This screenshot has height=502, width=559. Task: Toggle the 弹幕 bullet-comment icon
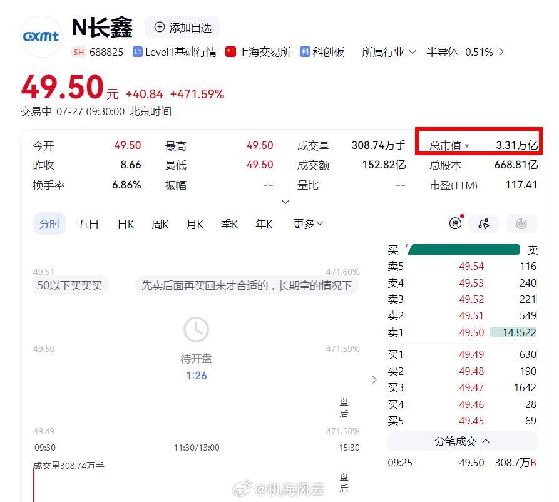pyautogui.click(x=456, y=223)
